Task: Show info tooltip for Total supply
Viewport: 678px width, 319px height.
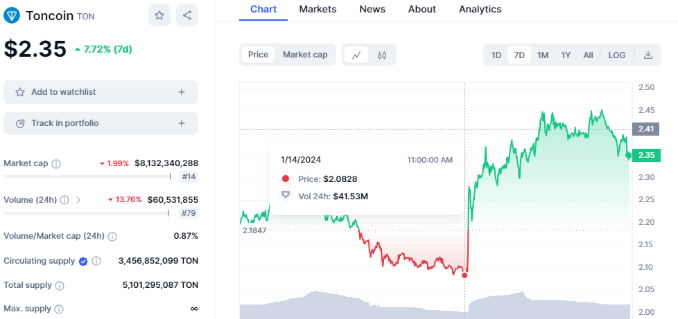Action: point(60,285)
